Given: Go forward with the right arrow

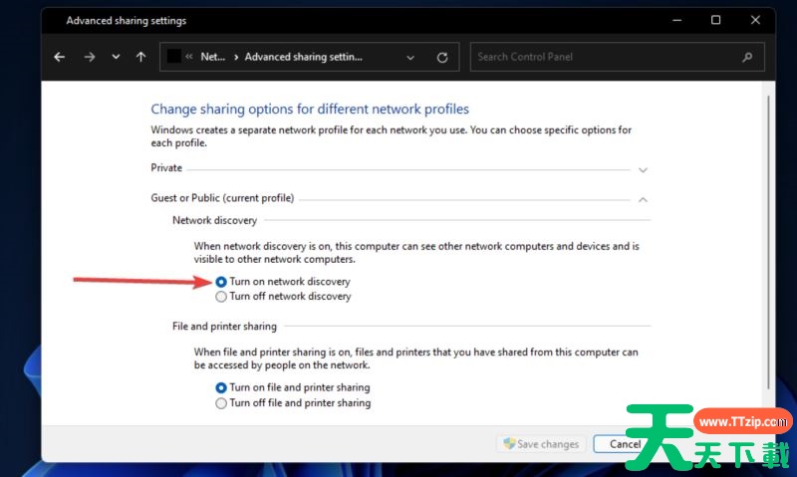Looking at the screenshot, I should (90, 57).
